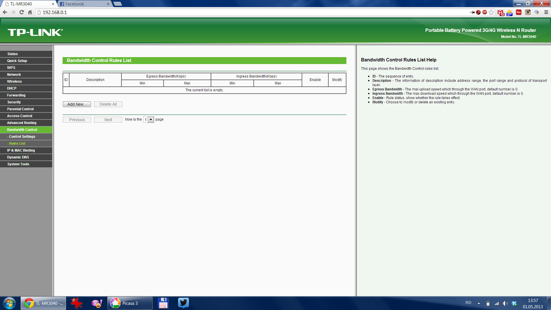Open the Advanced Routing menu item
Screen dimensions: 551x310
click(26, 123)
